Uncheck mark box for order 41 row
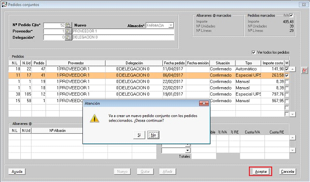310x182 pixels. coord(287,76)
